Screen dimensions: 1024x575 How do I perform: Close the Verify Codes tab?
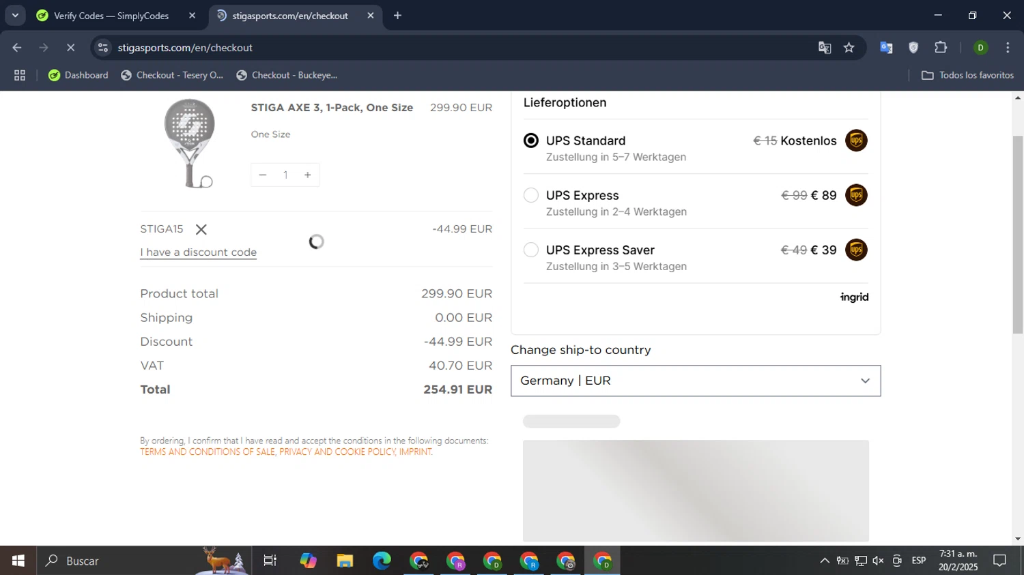(192, 16)
